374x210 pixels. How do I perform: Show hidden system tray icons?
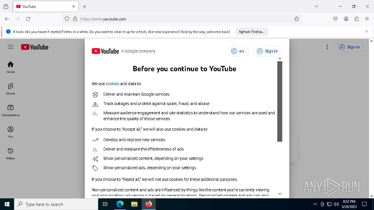[315, 204]
